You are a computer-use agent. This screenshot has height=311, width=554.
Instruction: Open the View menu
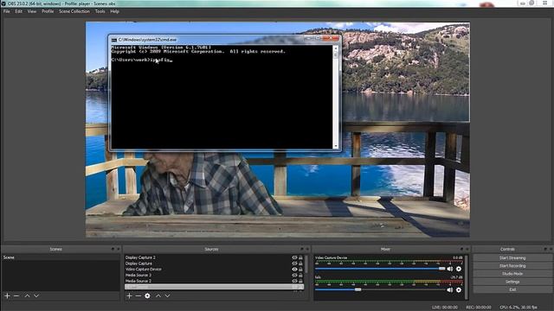pos(32,11)
